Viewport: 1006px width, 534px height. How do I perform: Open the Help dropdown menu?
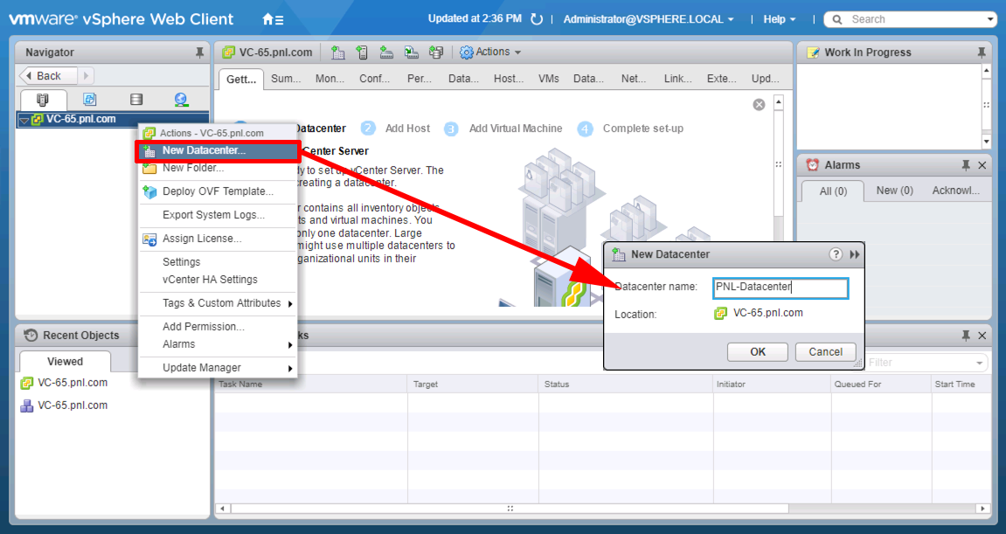pyautogui.click(x=780, y=19)
